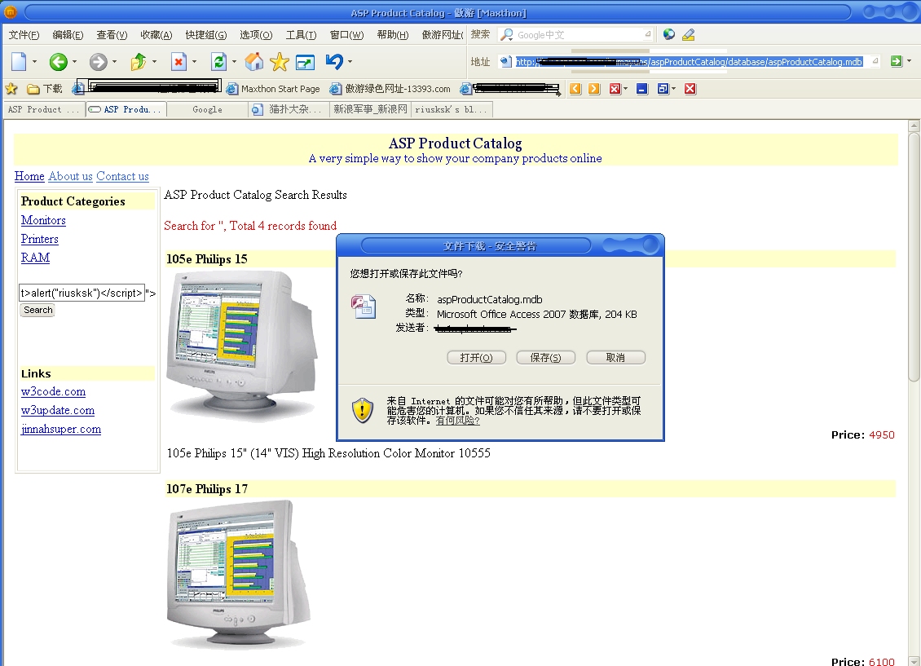Click 保存(S) button in download dialog
The height and width of the screenshot is (666, 921).
545,358
